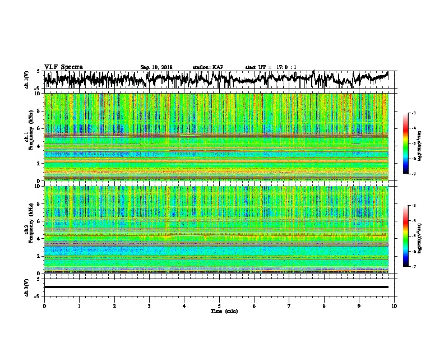Screen dimensions: 444x343
Task: Click the 'ch.3(V)' axis label
Action: [27, 288]
